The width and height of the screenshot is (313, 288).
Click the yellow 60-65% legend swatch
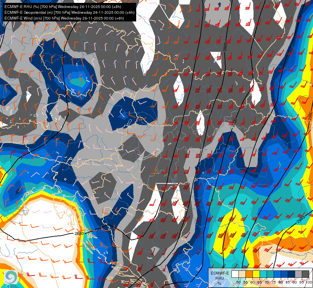coord(256,274)
